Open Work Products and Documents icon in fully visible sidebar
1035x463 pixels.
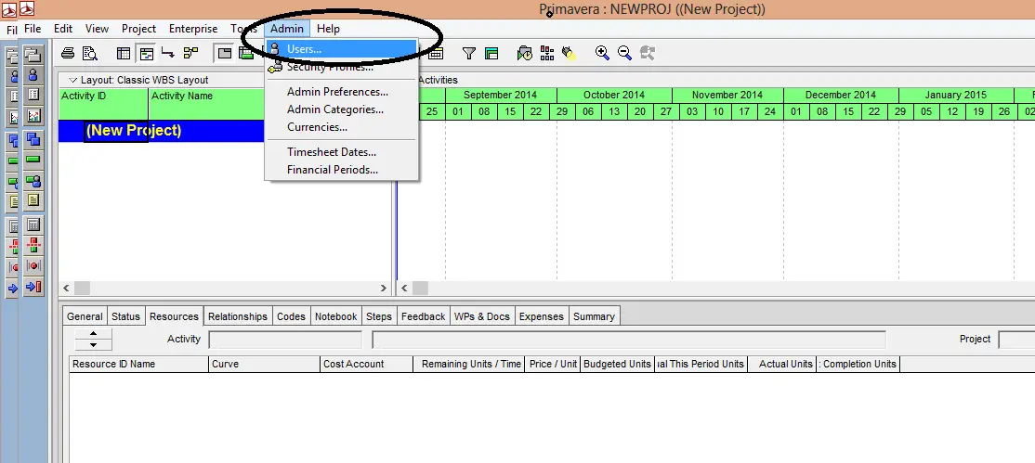point(33,200)
